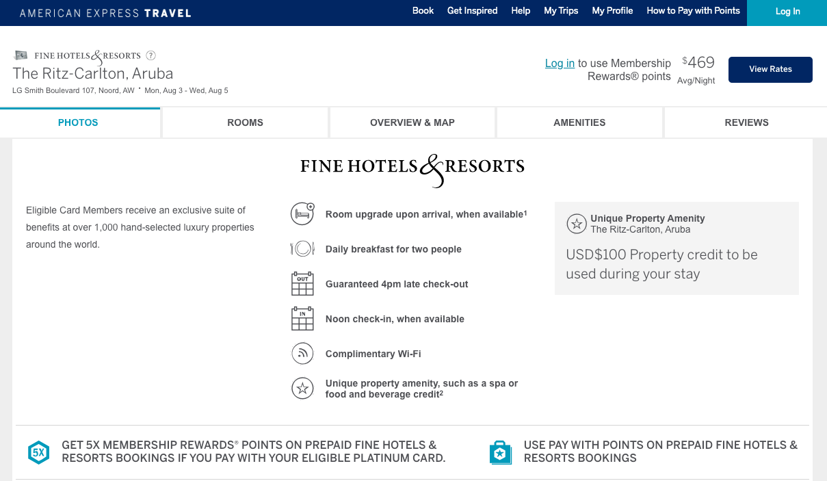Click the Log in link for Membership Rewards

(x=560, y=63)
